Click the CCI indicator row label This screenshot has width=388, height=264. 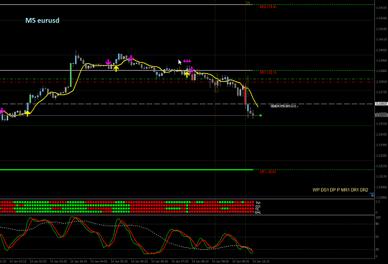click(258, 206)
